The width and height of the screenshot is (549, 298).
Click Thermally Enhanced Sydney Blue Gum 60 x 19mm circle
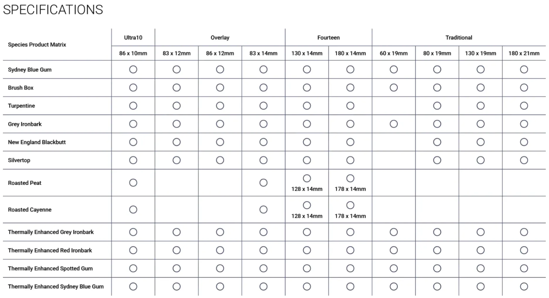click(394, 287)
